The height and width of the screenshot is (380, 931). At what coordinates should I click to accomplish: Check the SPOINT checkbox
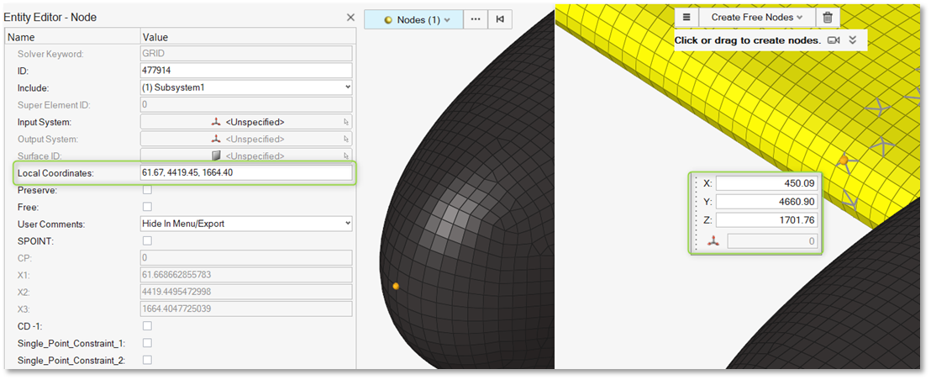147,240
